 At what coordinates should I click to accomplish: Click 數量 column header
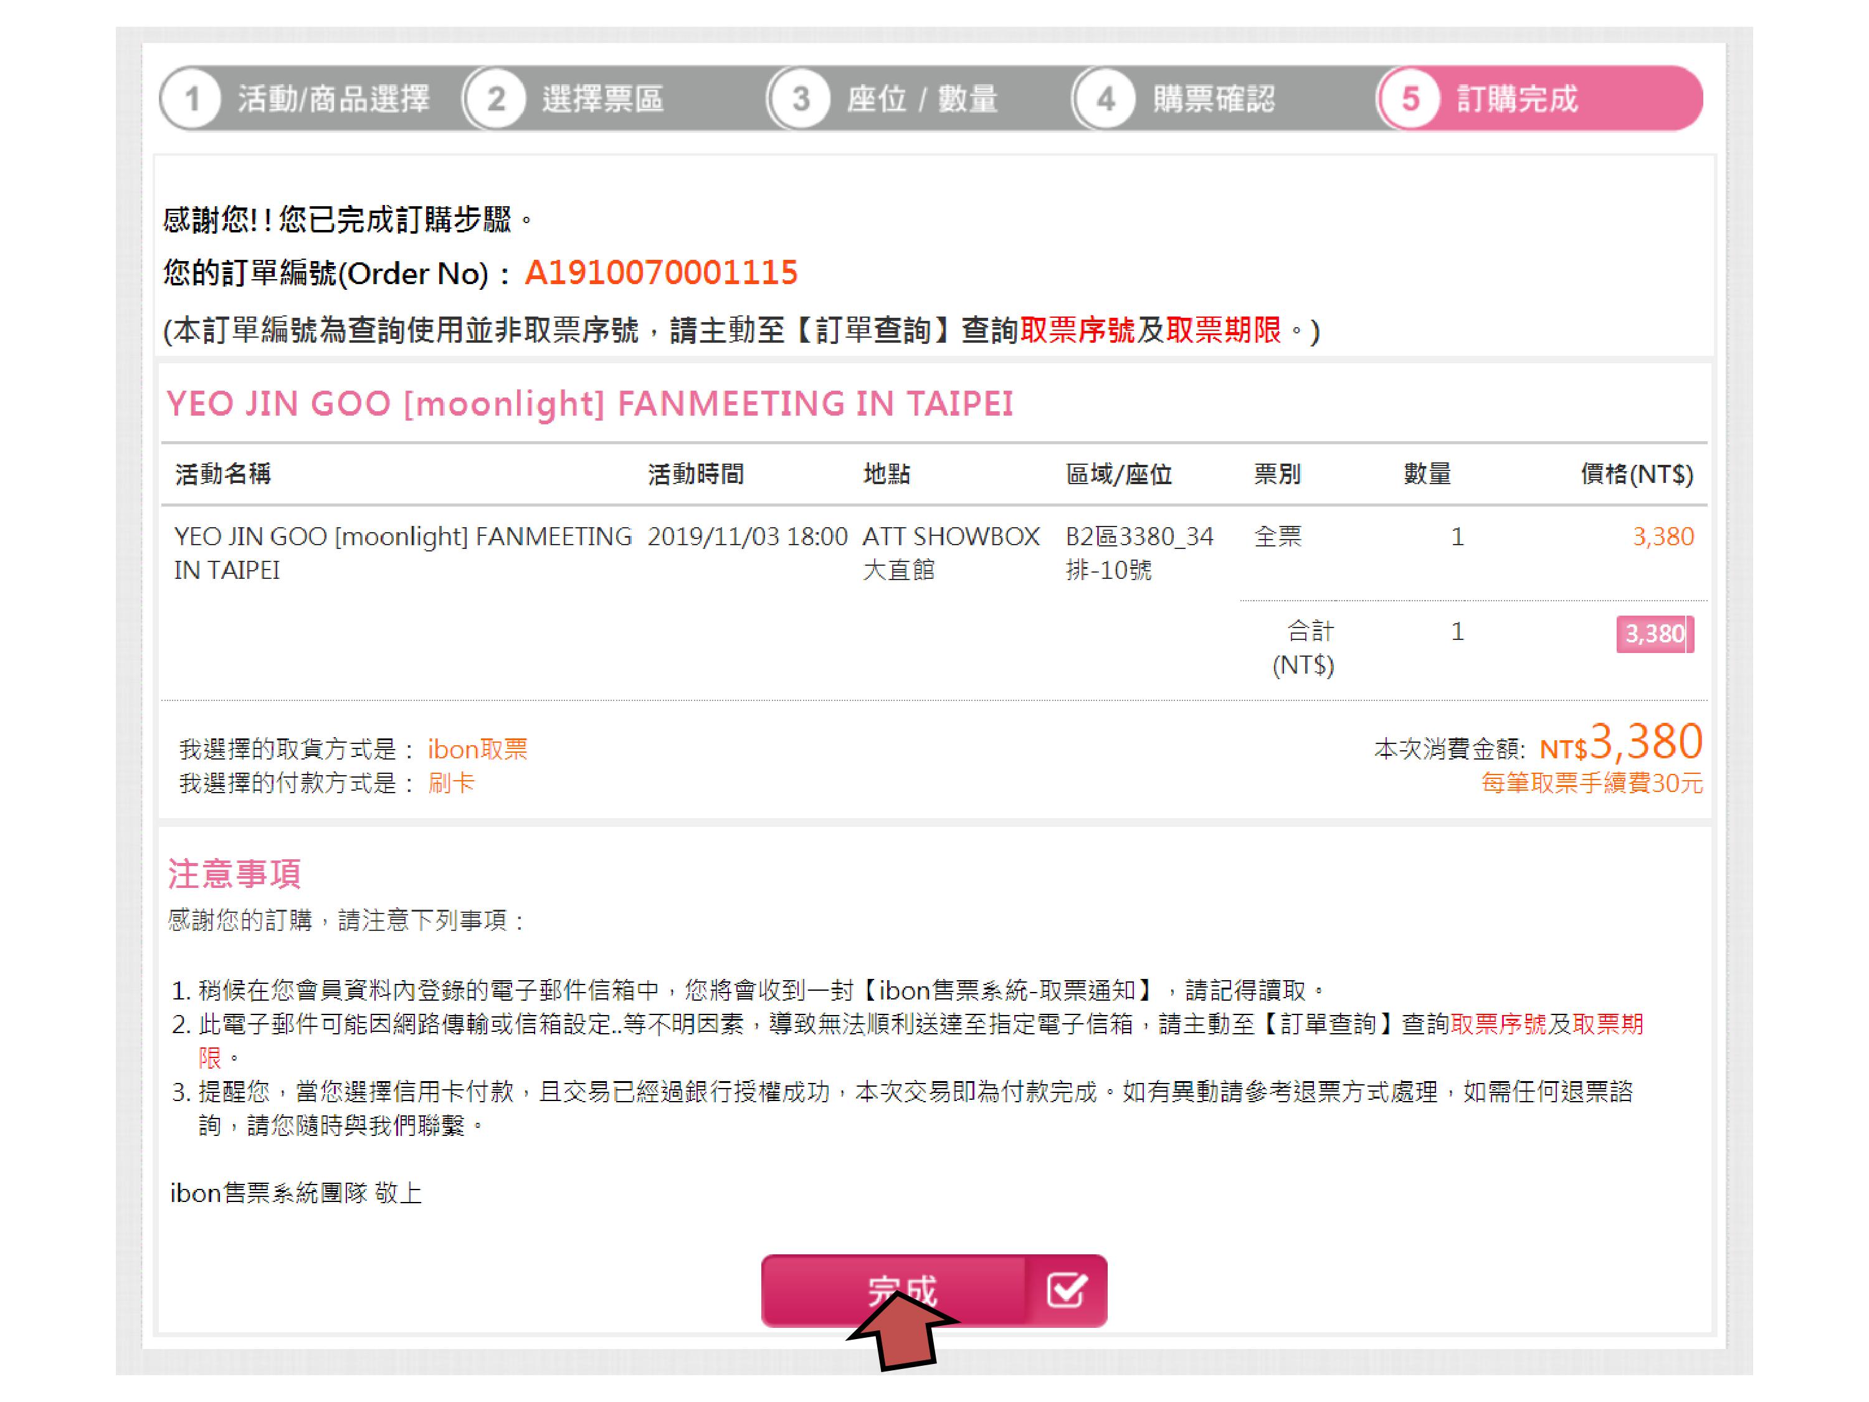(1427, 474)
